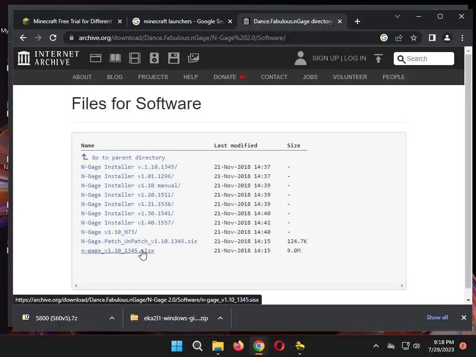Open the Images icon in Archive header
The image size is (476, 357).
193,58
